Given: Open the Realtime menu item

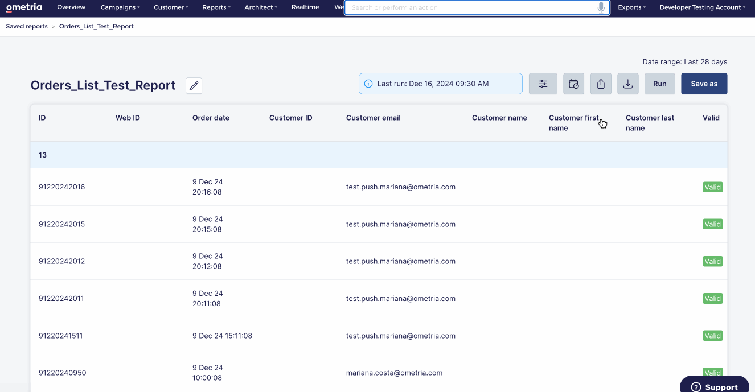Looking at the screenshot, I should point(305,7).
